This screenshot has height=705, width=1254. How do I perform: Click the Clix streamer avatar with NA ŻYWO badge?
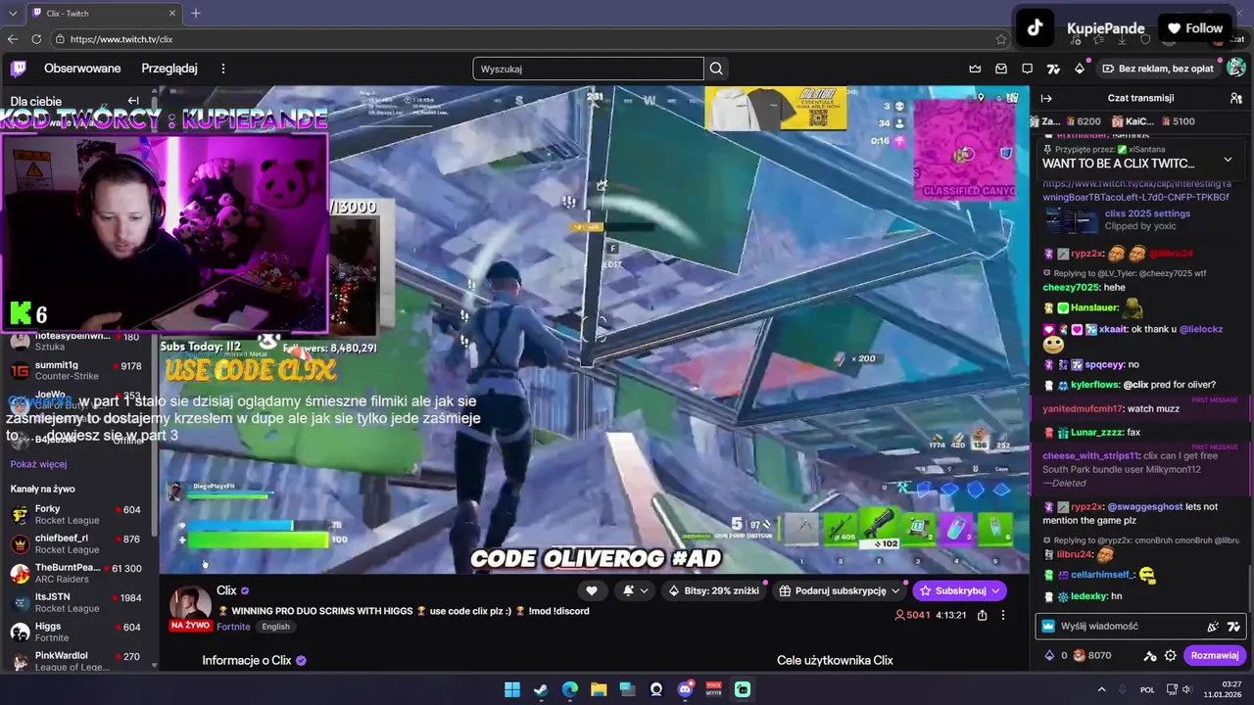click(x=190, y=607)
